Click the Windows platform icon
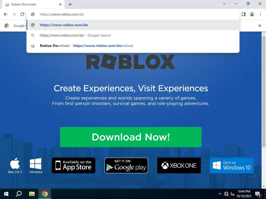266x199 pixels. click(x=36, y=166)
